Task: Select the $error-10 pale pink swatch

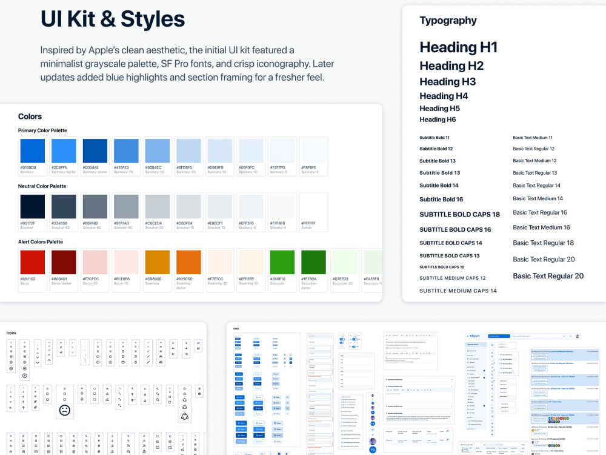Action: (126, 262)
